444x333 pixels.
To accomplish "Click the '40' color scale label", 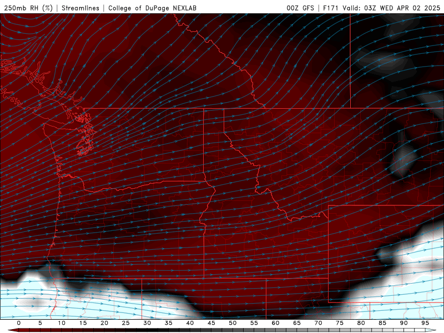I will pos(190,323).
